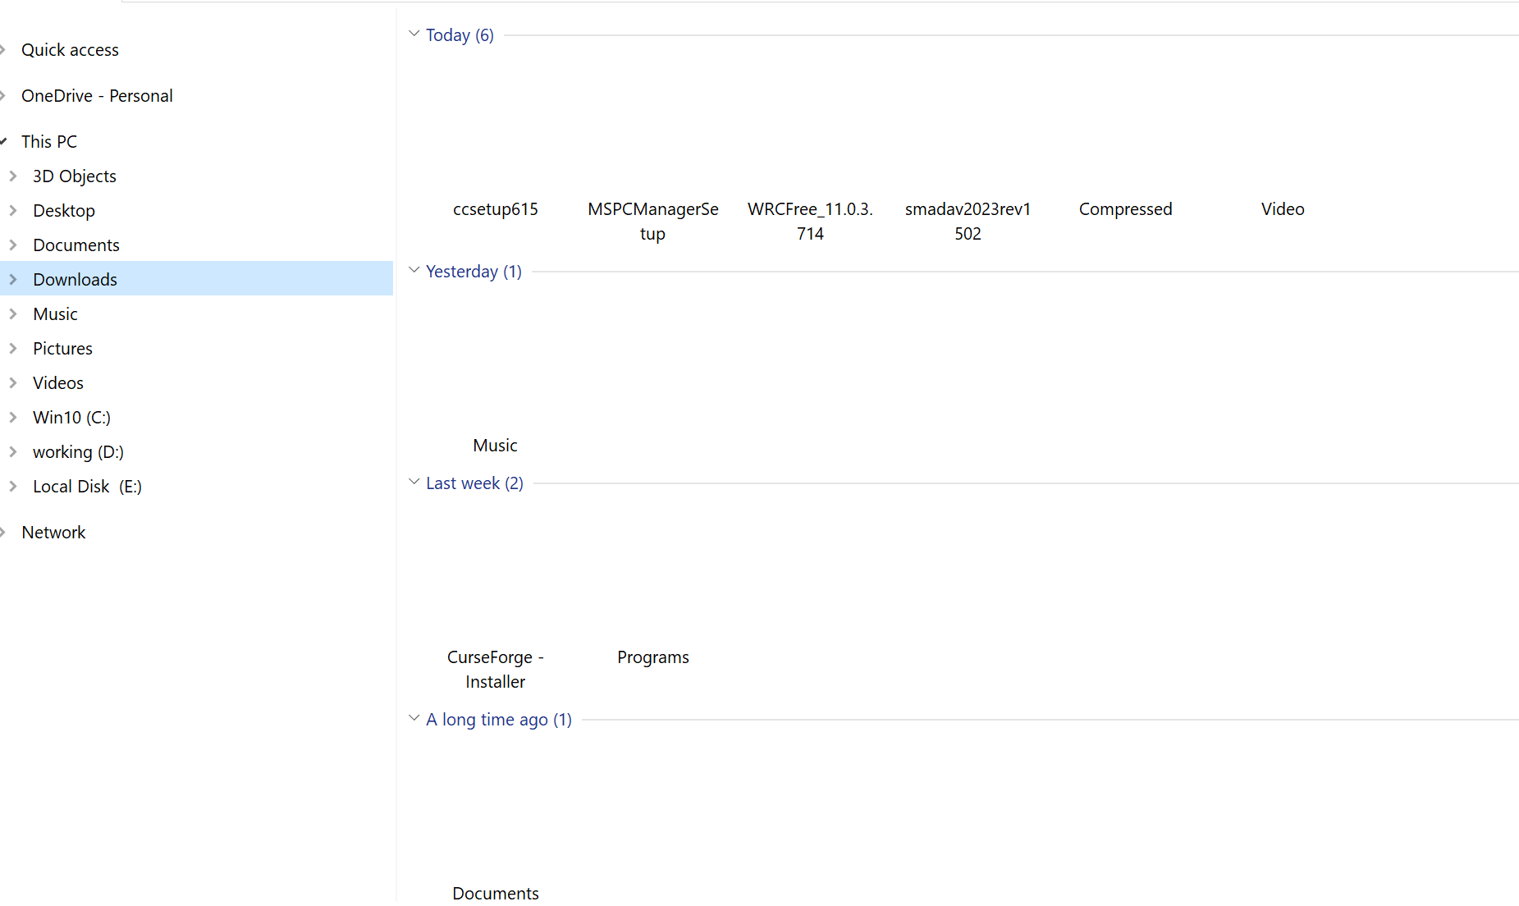
Task: Open Music in the navigation tree
Action: 55,314
